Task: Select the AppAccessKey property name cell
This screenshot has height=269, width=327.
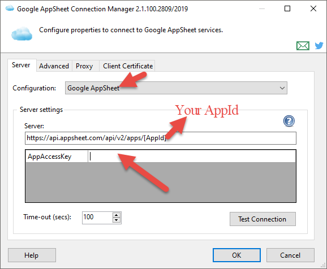Action: point(57,157)
